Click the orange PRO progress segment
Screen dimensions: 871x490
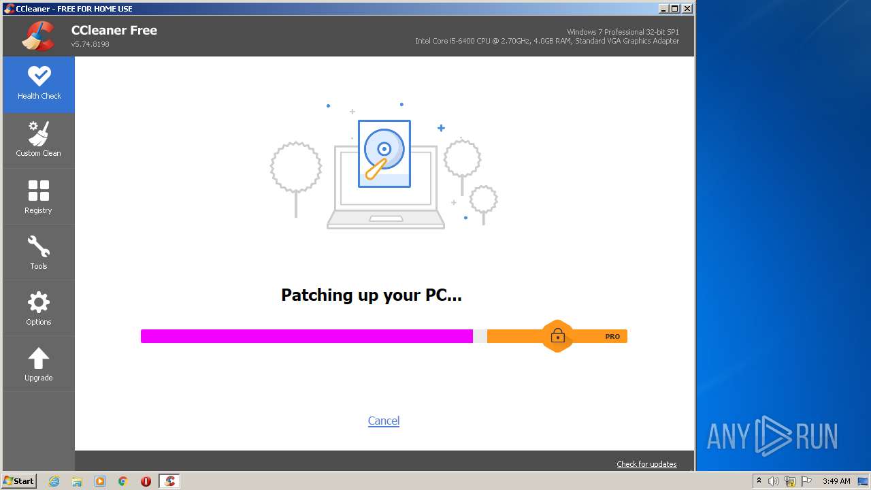click(x=557, y=336)
